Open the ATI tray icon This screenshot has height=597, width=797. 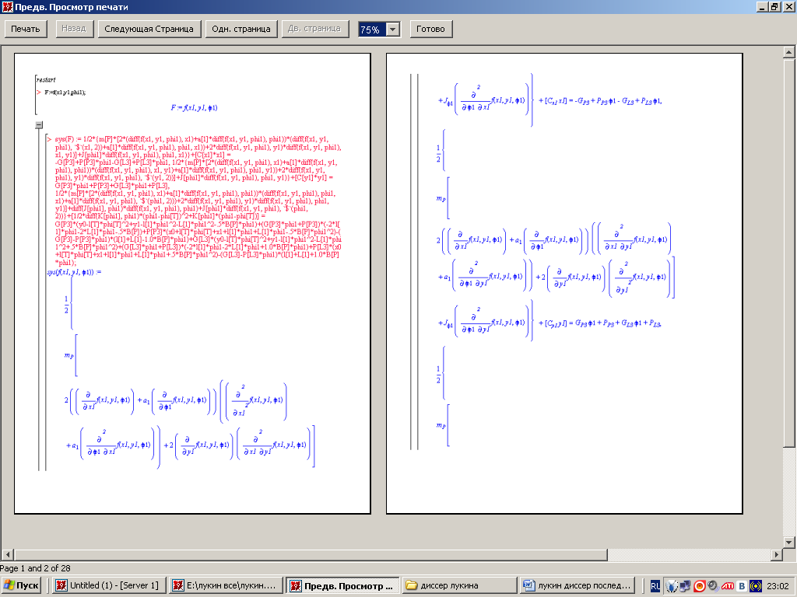tap(727, 585)
